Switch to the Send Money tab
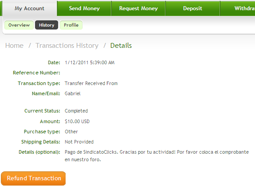Viewport: 255px width, 190px height. [84, 8]
